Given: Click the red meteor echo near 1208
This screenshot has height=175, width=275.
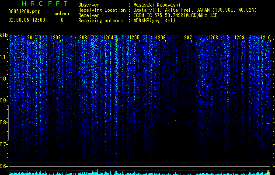Looking at the screenshot, I should pyautogui.click(x=203, y=123).
